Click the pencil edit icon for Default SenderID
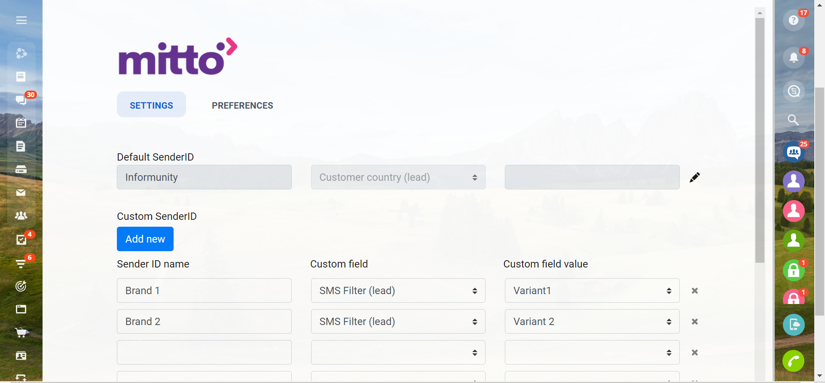Image resolution: width=825 pixels, height=383 pixels. [694, 177]
